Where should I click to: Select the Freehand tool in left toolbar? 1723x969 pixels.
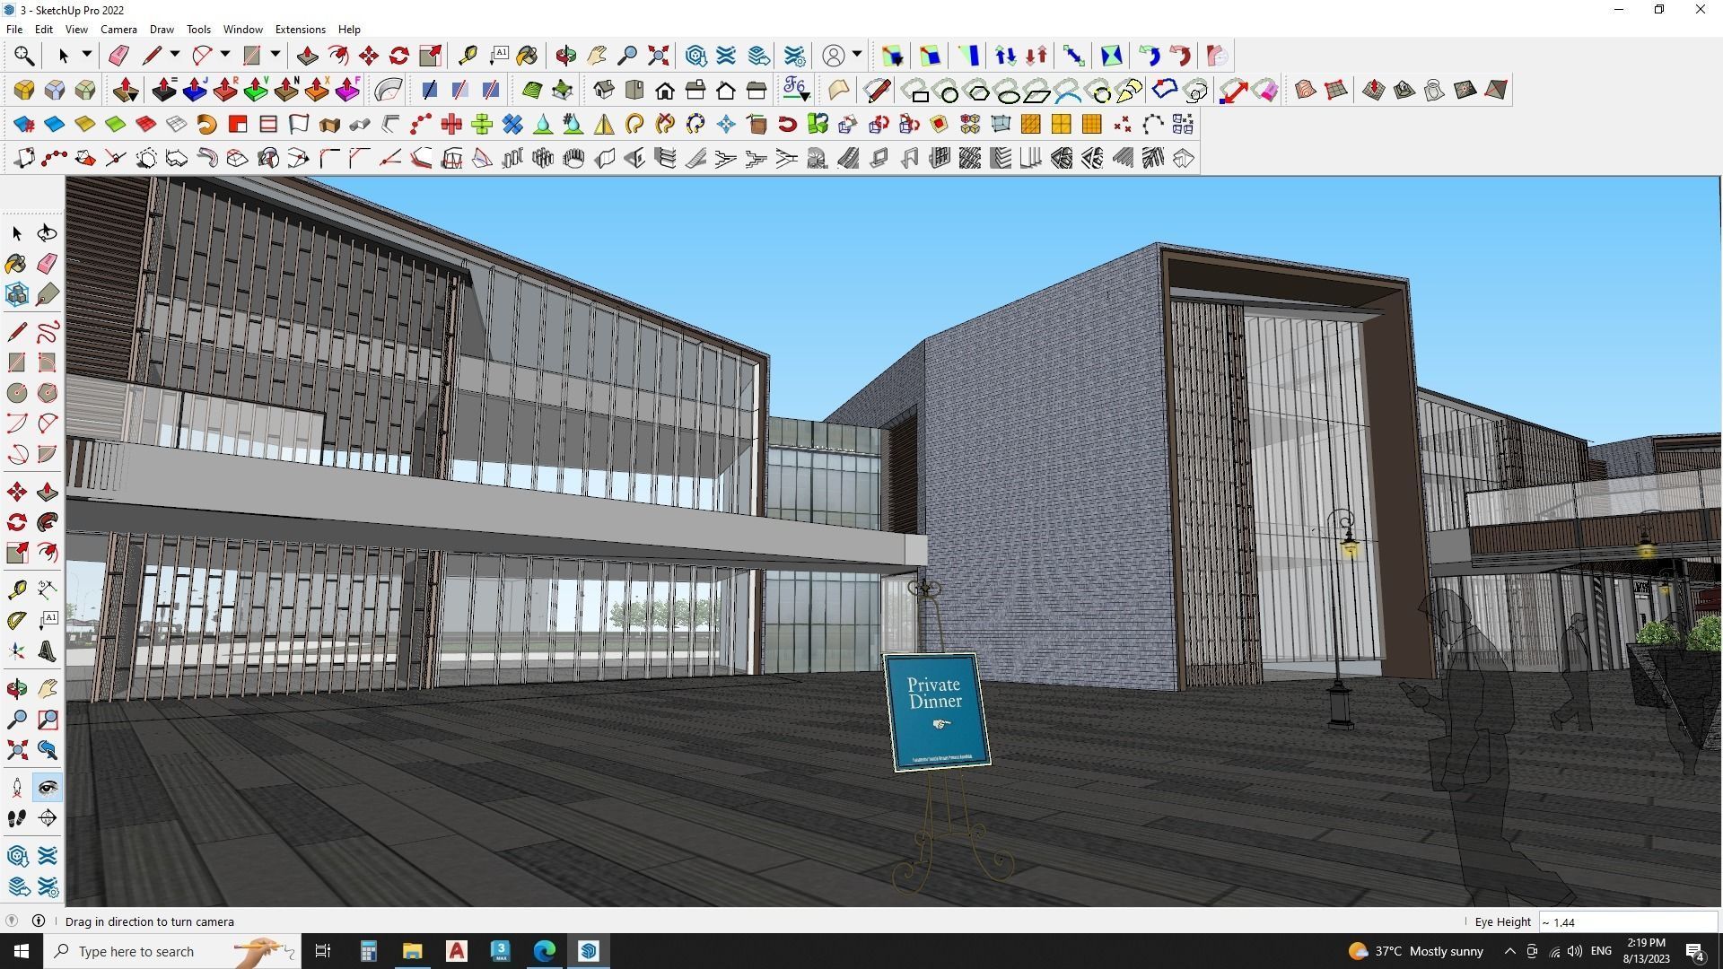tap(48, 332)
